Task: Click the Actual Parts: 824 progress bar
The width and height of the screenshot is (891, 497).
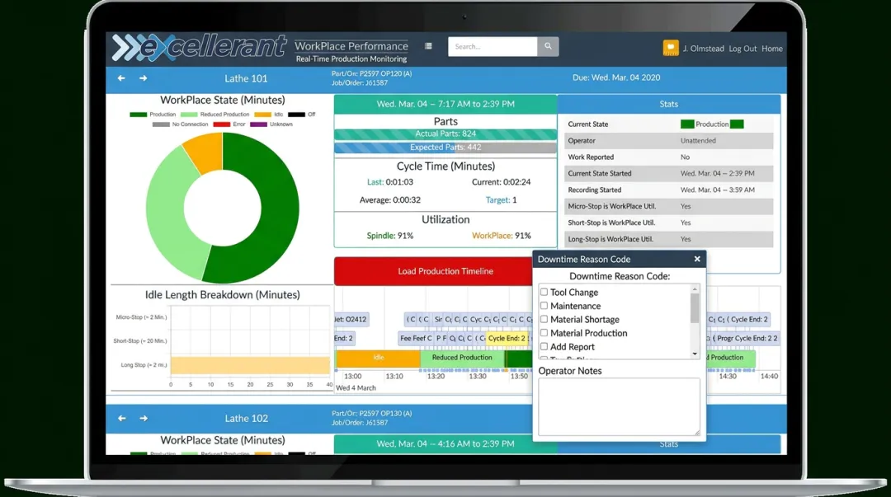Action: click(445, 134)
